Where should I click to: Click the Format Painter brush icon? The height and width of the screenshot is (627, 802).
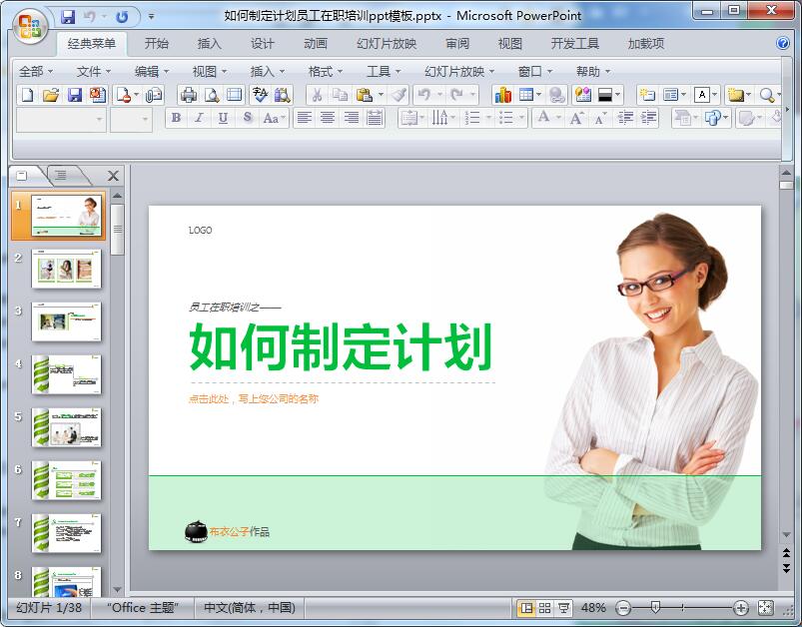[x=399, y=95]
